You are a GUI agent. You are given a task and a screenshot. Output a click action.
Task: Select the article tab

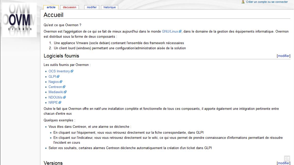51,7
